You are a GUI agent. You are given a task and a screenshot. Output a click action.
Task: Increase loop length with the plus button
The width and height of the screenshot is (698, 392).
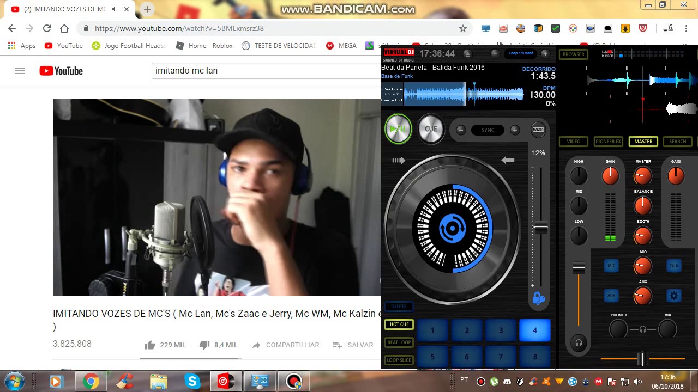click(x=545, y=53)
